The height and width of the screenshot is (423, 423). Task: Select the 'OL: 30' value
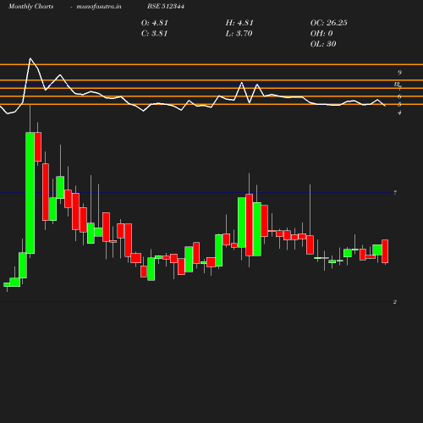(323, 44)
